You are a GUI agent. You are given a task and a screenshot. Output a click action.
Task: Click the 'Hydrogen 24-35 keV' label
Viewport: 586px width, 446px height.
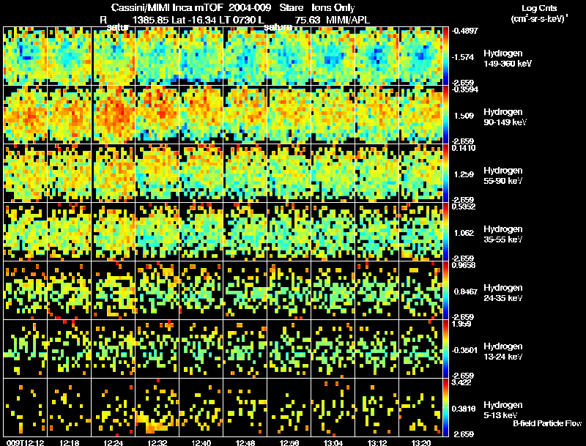[503, 293]
